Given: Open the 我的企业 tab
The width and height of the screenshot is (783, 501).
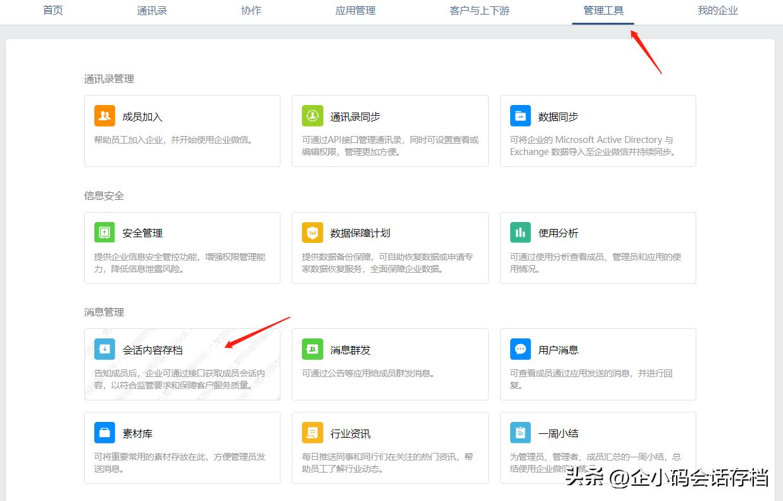Looking at the screenshot, I should point(718,11).
